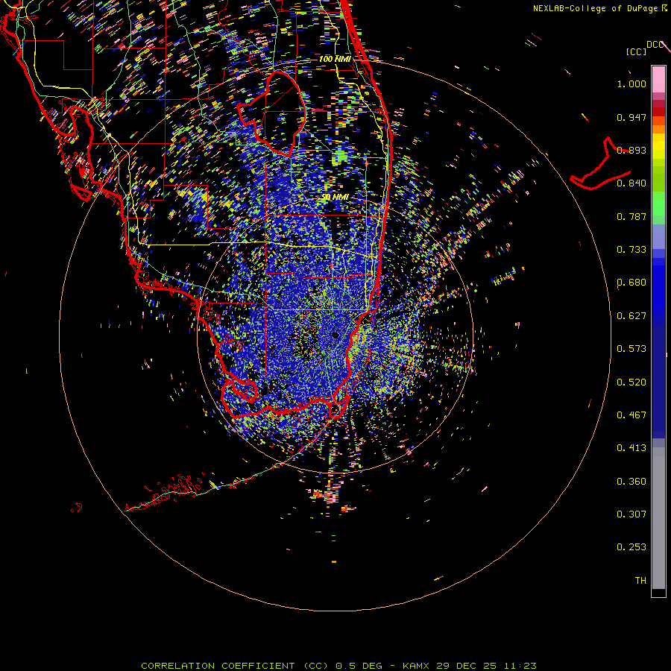
Task: Select the 1.000 value on the scale
Action: pos(631,84)
